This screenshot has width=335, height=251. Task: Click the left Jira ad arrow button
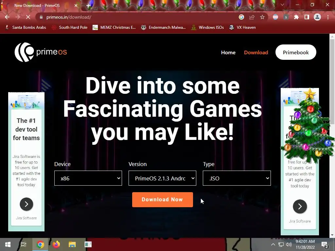point(26,204)
